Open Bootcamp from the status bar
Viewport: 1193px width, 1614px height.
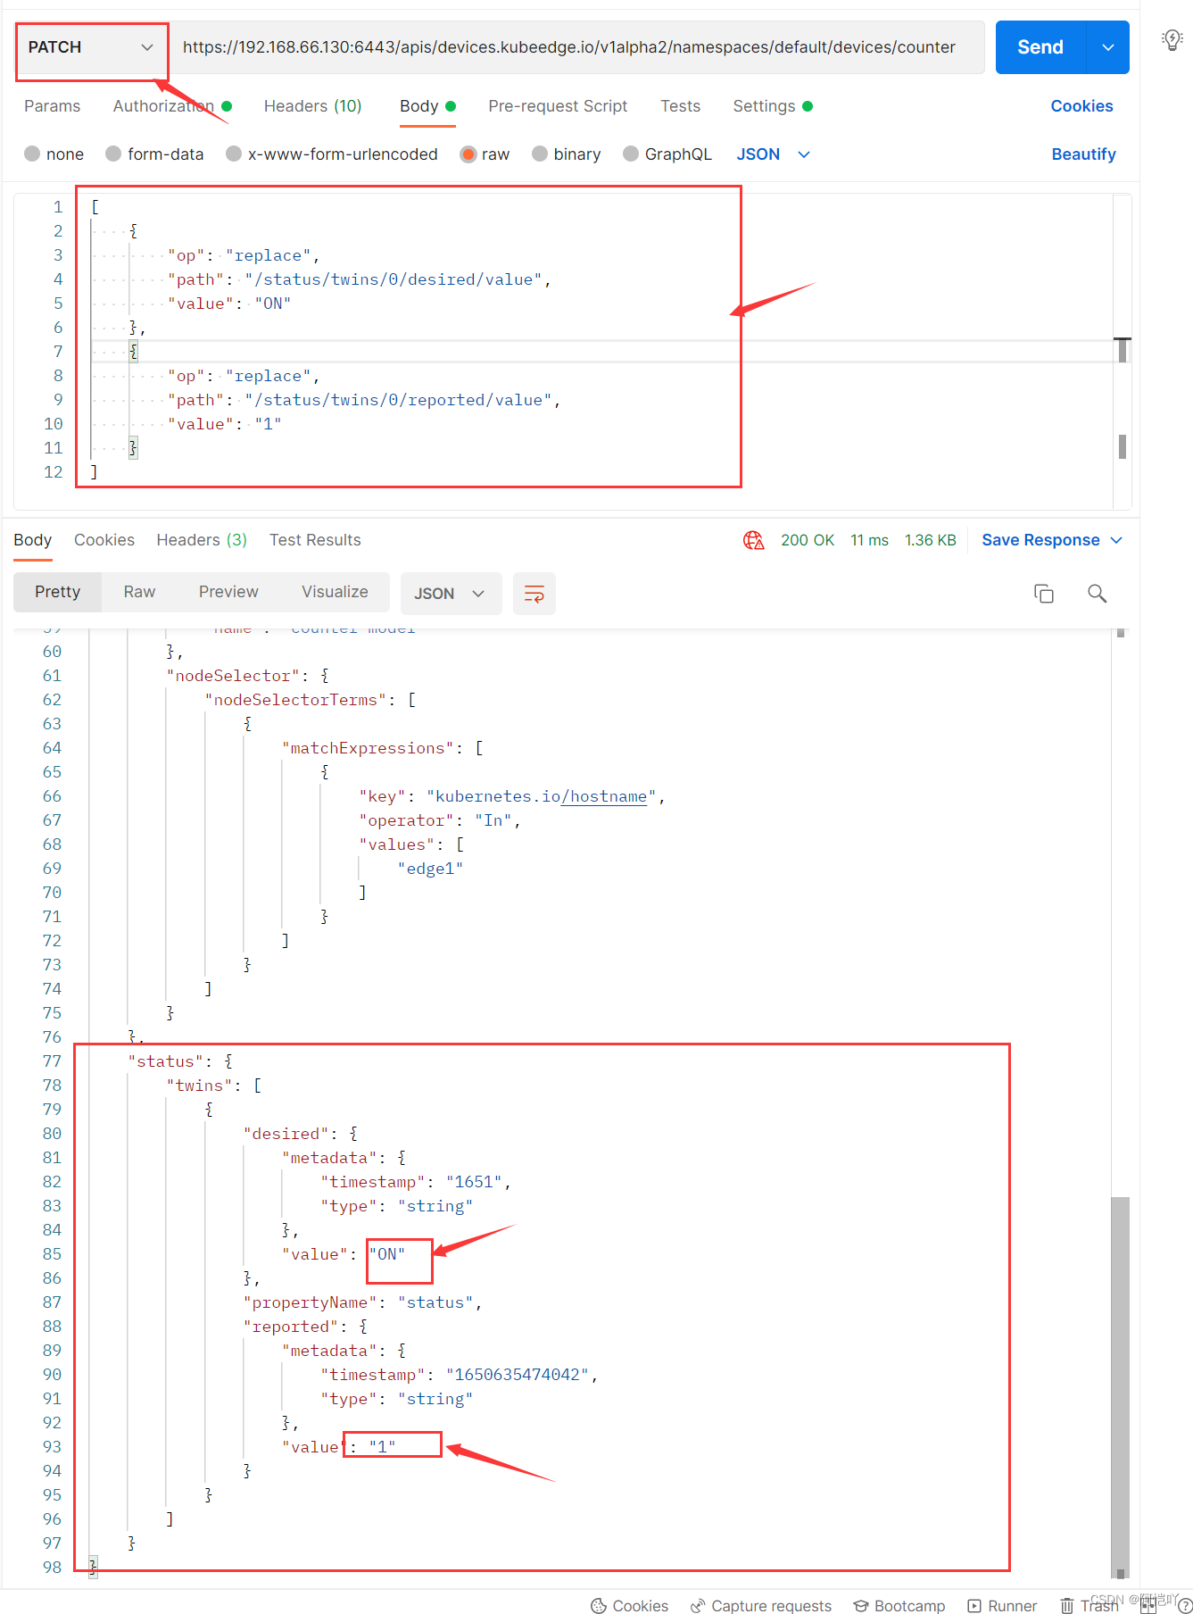(899, 1606)
